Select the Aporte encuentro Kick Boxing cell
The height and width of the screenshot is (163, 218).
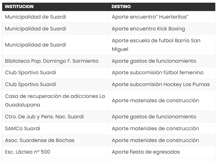click(x=148, y=29)
